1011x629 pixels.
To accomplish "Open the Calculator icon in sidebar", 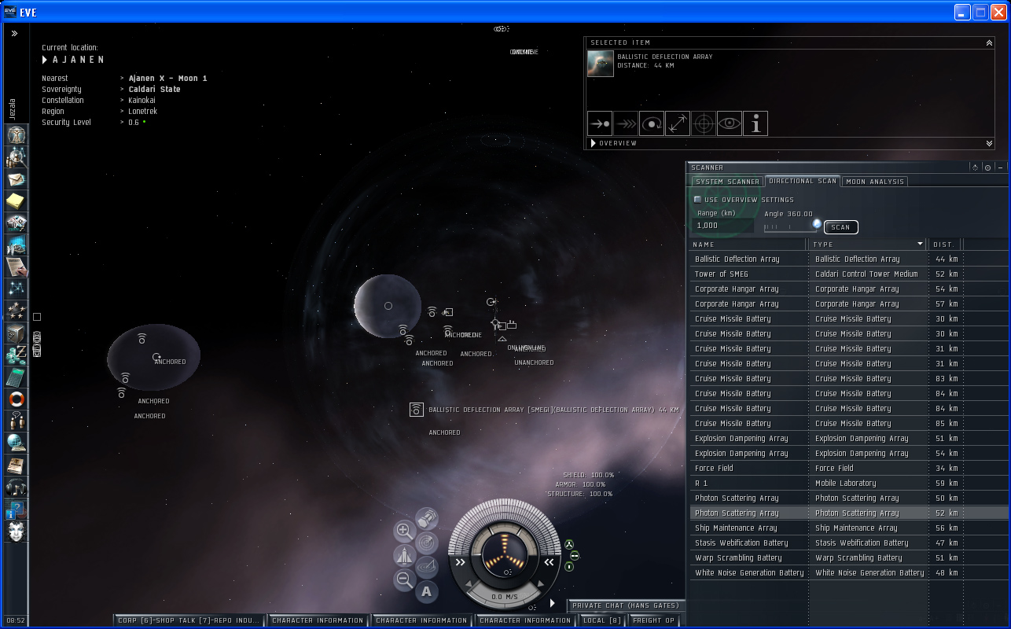I will point(17,377).
